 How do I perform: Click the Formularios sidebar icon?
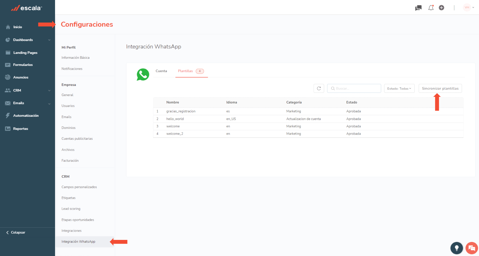(8, 65)
